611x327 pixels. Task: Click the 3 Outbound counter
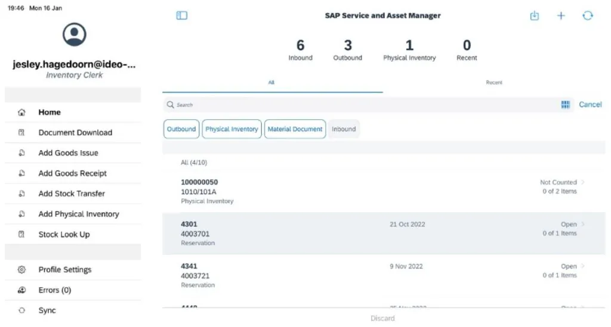(348, 50)
